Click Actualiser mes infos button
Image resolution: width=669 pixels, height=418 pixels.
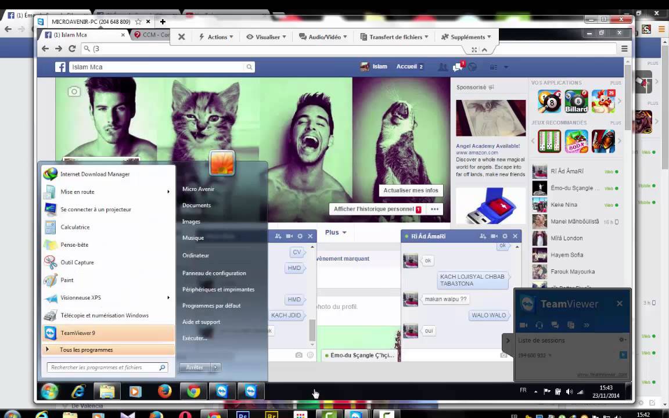click(x=411, y=190)
